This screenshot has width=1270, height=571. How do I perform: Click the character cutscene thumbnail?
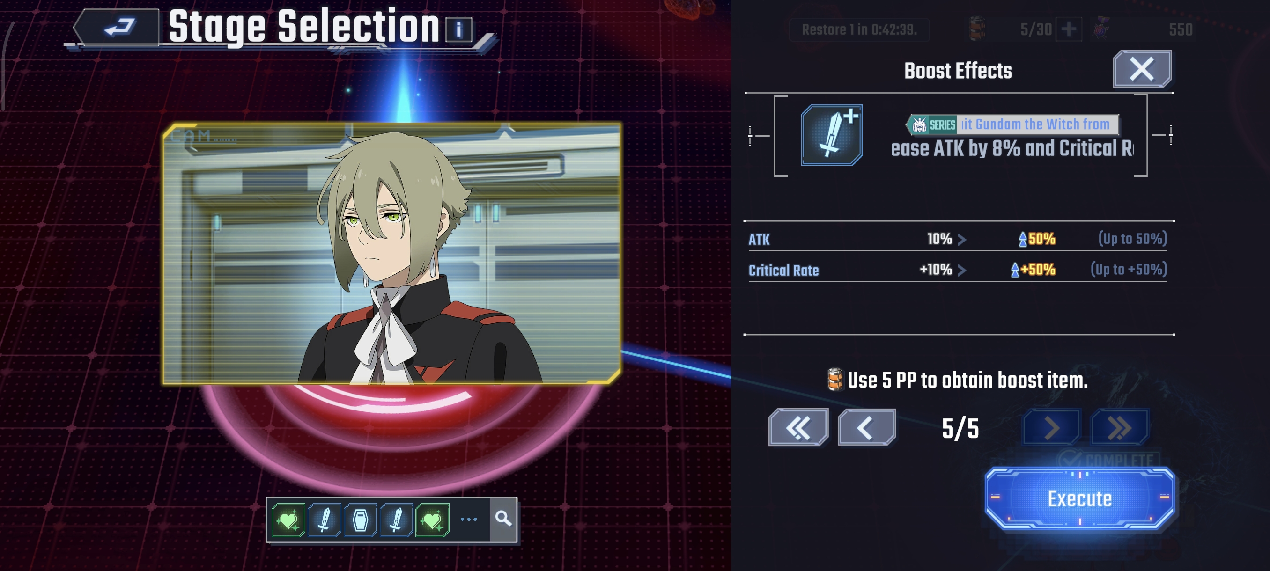click(x=392, y=254)
